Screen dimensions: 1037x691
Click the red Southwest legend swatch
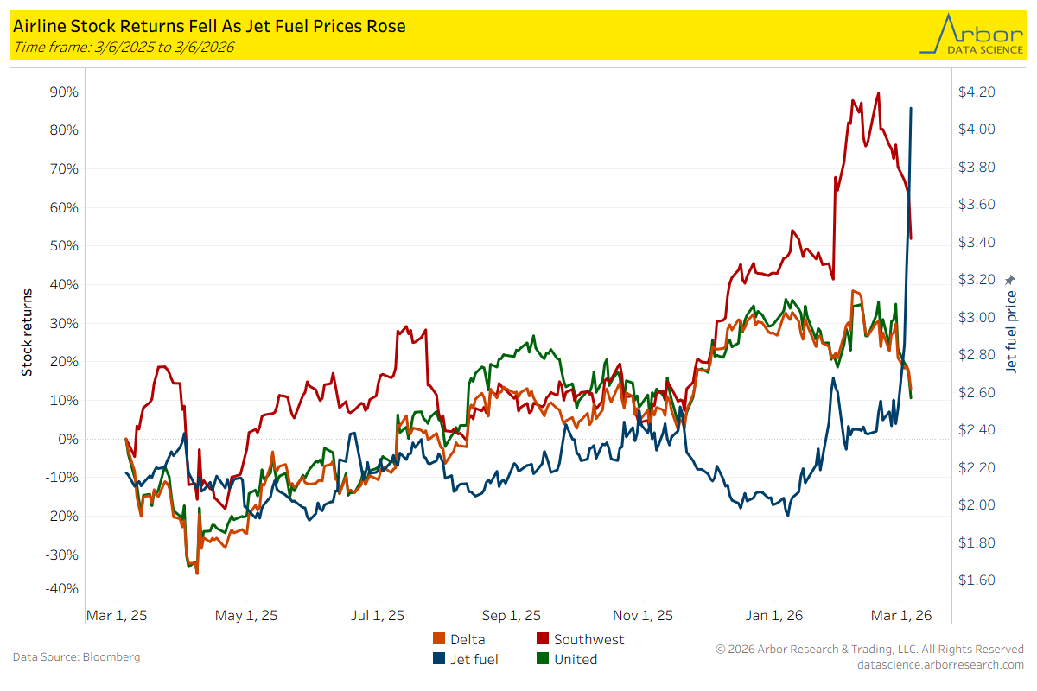(x=542, y=640)
